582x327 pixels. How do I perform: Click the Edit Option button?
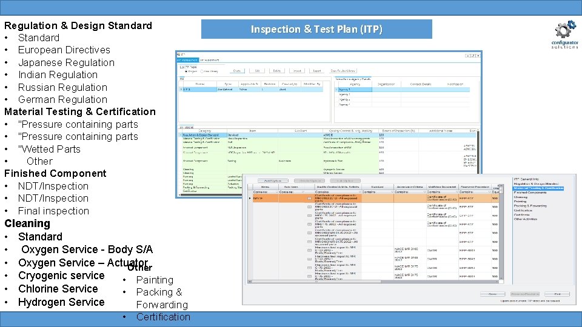tap(345, 181)
